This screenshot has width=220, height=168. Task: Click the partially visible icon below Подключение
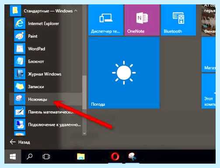[20, 134]
